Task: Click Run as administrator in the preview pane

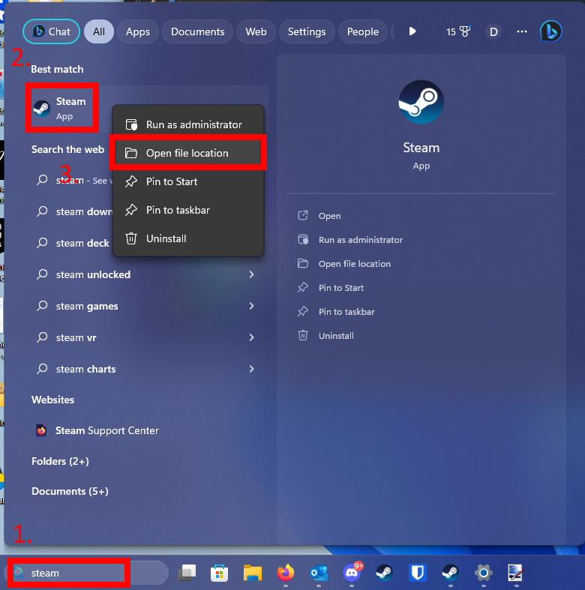Action: (361, 240)
